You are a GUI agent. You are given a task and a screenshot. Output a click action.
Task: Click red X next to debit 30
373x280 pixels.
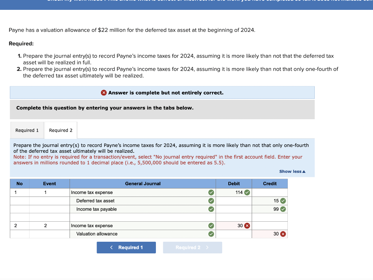[247, 226]
